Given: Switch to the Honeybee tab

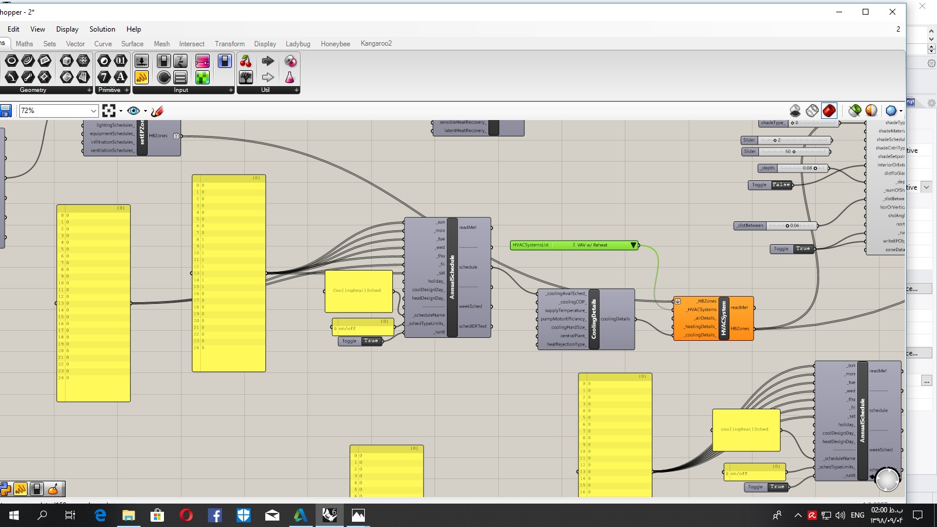Looking at the screenshot, I should [x=336, y=44].
